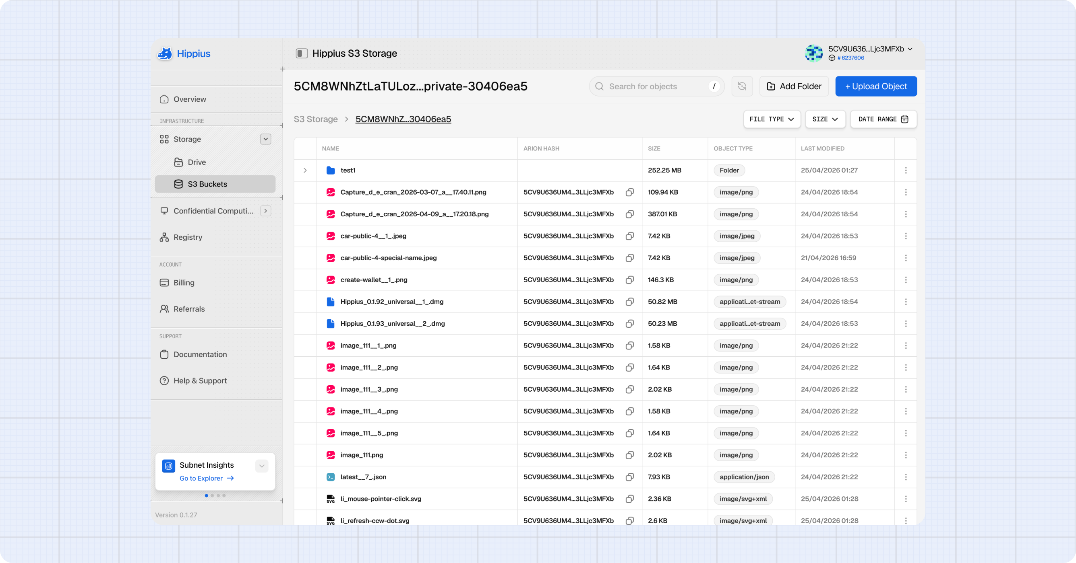1076x563 pixels.
Task: Click the SVG file icon for li_mouse-pointer-click.svg
Action: [330, 499]
